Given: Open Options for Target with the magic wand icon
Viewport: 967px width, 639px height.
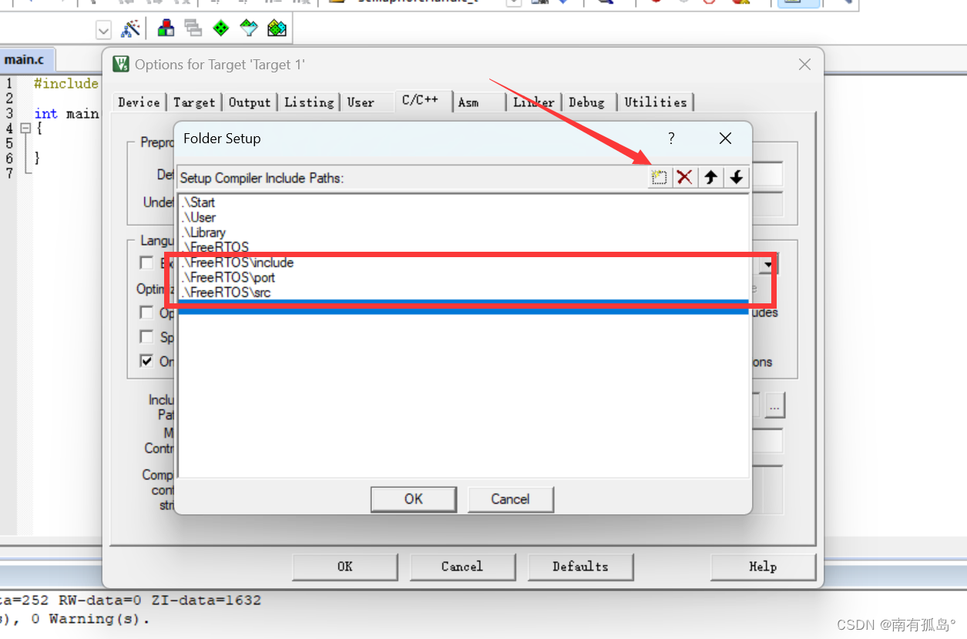Looking at the screenshot, I should (x=131, y=28).
